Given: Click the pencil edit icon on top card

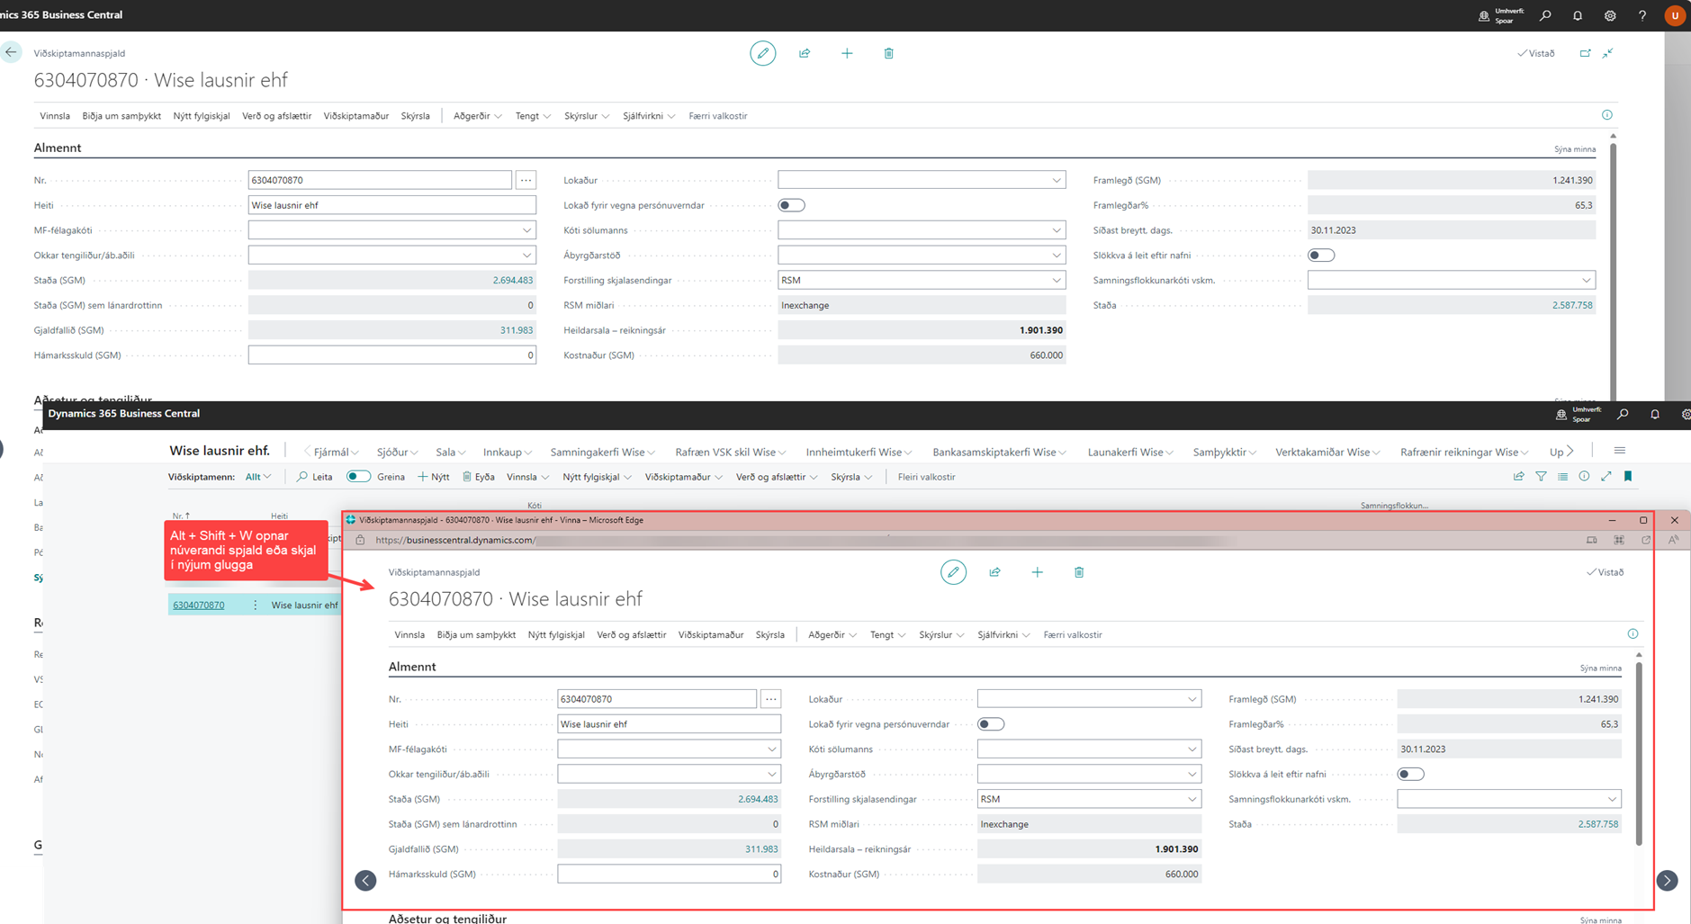Looking at the screenshot, I should tap(762, 54).
